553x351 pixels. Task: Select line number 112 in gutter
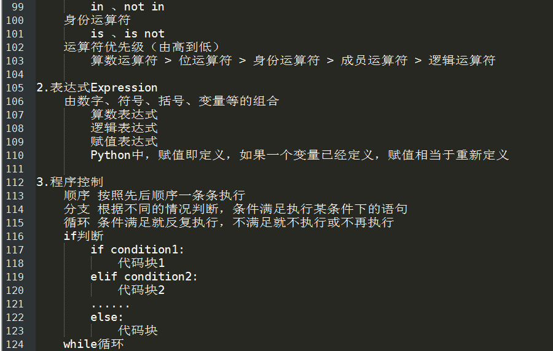tap(15, 182)
